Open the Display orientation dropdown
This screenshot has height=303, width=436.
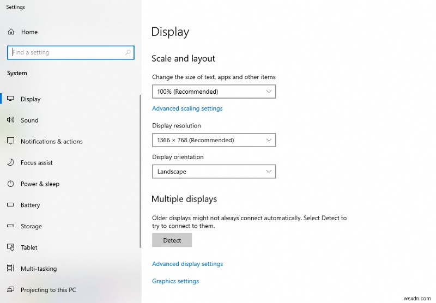click(x=214, y=172)
